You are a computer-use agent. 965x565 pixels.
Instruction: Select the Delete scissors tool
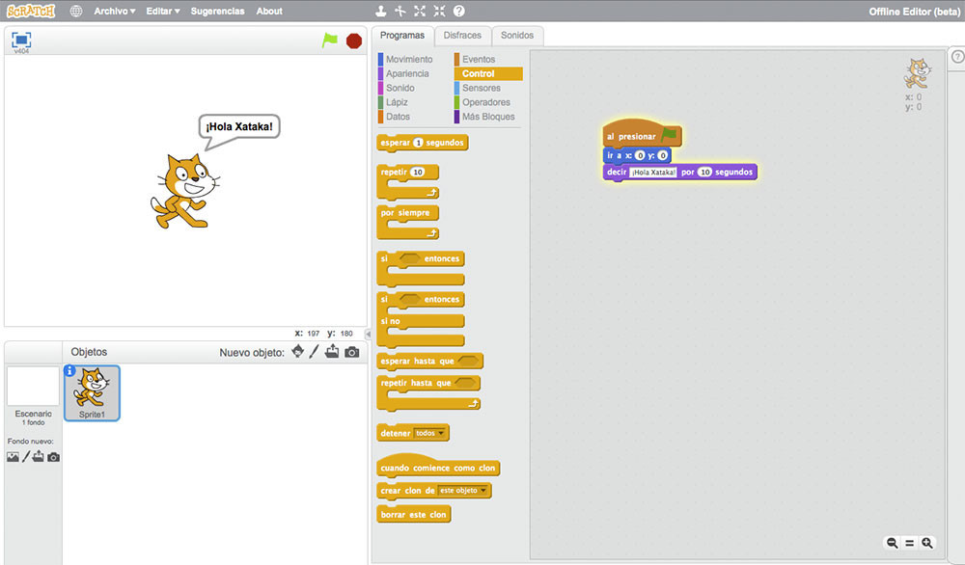[x=400, y=11]
